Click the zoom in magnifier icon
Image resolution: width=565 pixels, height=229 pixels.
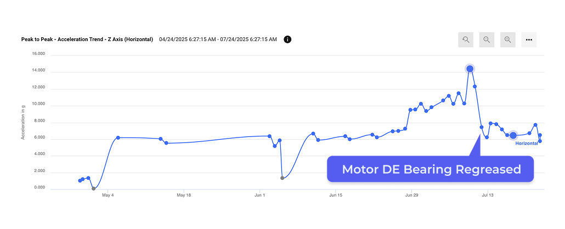[x=508, y=39]
